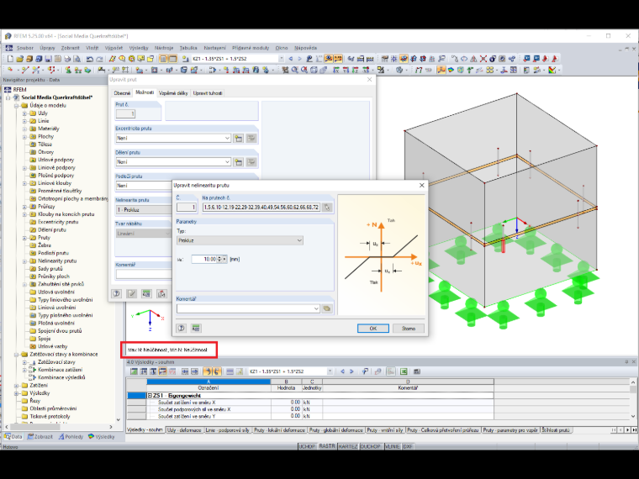Switch to Uzly - deformace table tab
The image size is (639, 479).
[183, 430]
